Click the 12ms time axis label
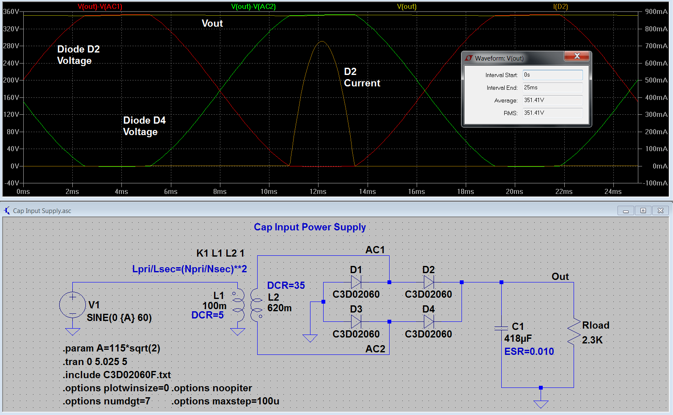673x415 pixels. pos(318,191)
